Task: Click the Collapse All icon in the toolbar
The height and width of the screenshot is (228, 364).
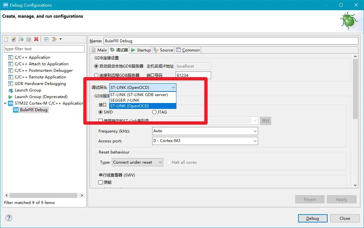Action: pyautogui.click(x=47, y=39)
